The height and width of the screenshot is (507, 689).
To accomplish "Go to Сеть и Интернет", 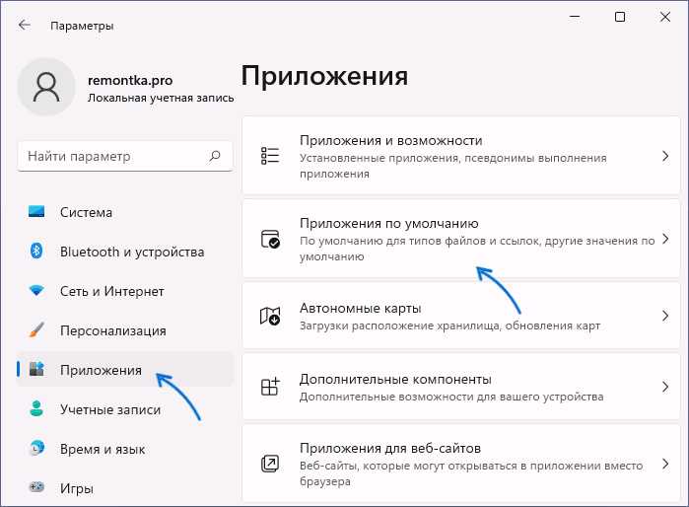I will (x=125, y=291).
